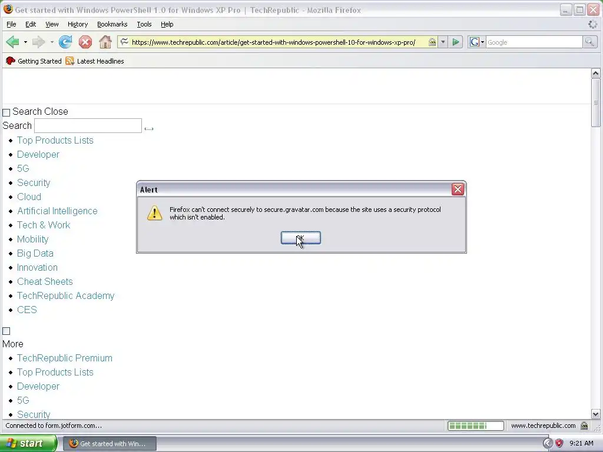
Task: Open the Edit menu
Action: click(31, 24)
